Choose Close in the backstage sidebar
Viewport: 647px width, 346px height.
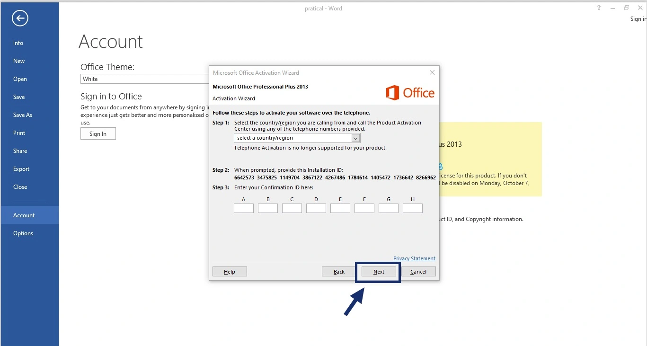point(20,187)
